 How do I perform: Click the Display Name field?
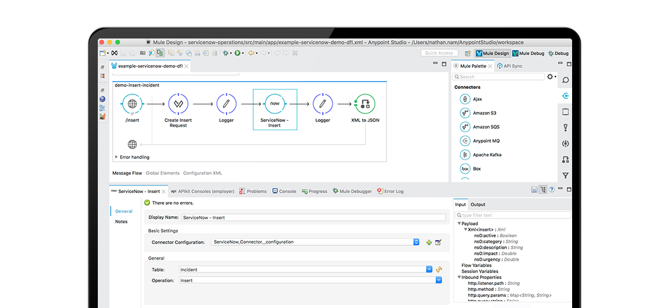click(x=314, y=217)
